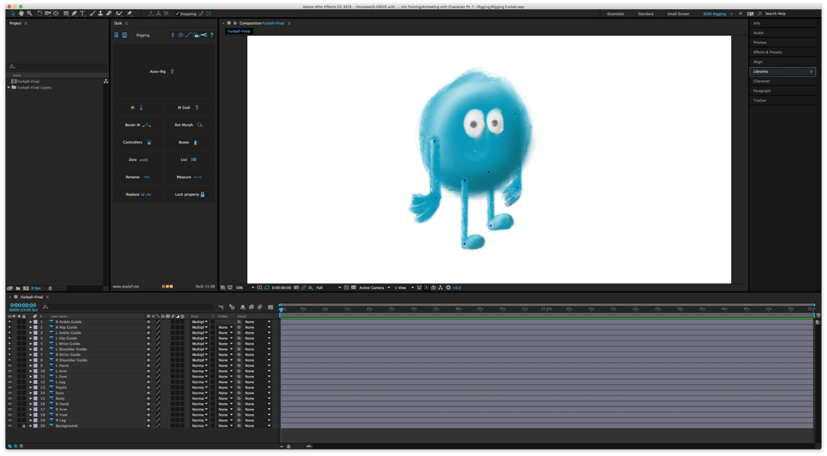Viewport: 827px width, 456px height.
Task: Take snapshot with camera icon in viewer
Action: coord(296,287)
